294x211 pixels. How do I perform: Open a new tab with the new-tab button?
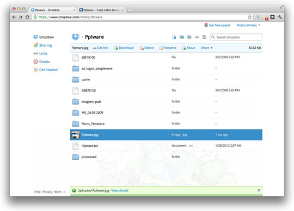pos(130,10)
